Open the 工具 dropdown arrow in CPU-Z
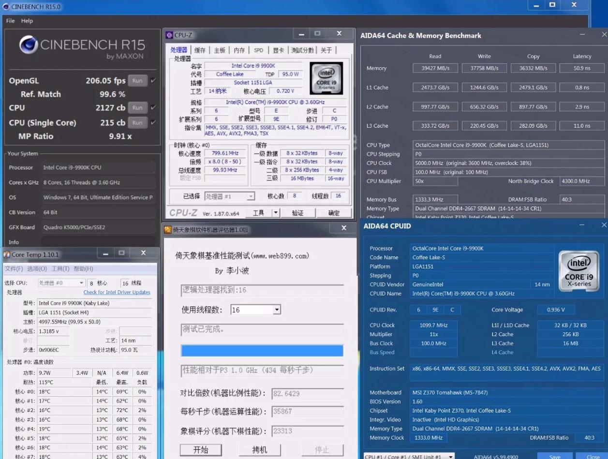The width and height of the screenshot is (608, 459). point(276,213)
